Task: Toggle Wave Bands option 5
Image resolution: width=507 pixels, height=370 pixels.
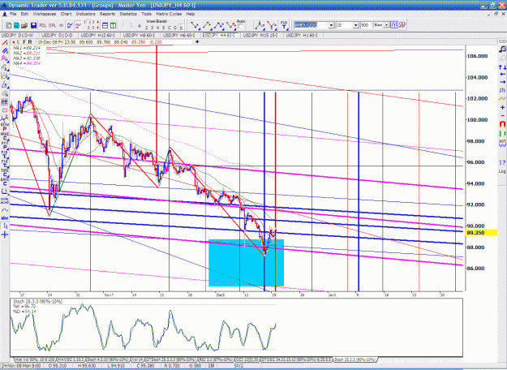Action: pos(164,28)
